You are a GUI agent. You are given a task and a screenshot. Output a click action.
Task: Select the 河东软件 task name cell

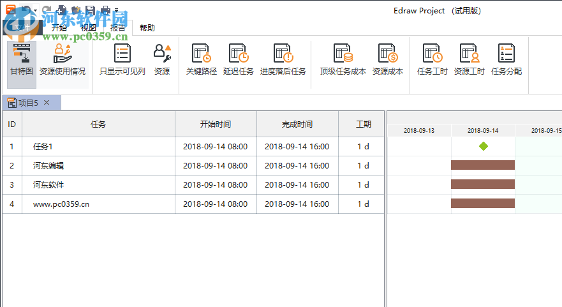tap(99, 184)
